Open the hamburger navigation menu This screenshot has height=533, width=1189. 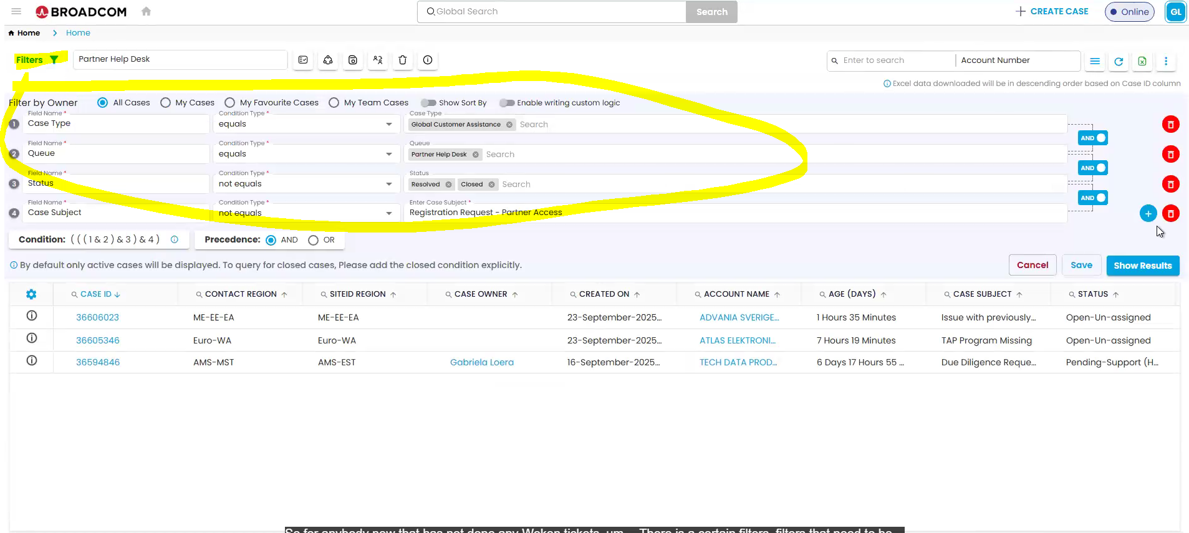click(16, 11)
